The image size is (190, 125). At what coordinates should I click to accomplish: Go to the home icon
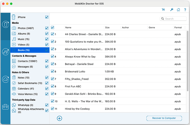coord(178,10)
